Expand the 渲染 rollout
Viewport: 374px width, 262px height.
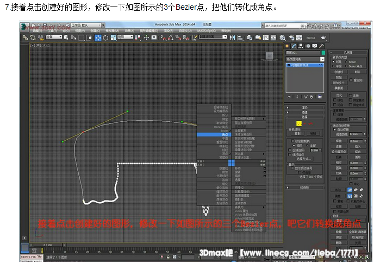[304, 108]
